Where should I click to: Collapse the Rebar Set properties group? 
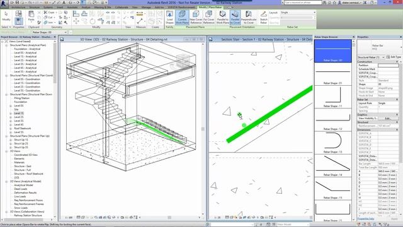pyautogui.click(x=397, y=100)
